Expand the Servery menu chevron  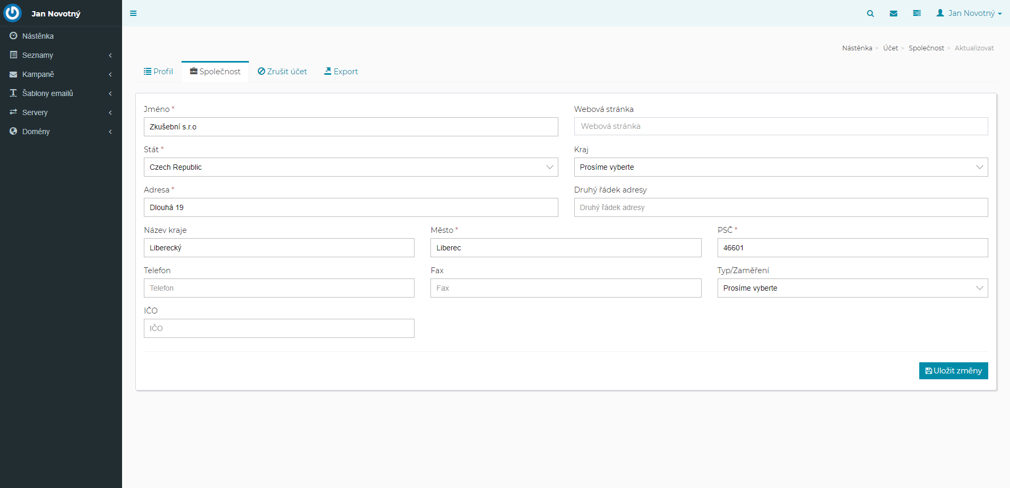click(x=110, y=112)
